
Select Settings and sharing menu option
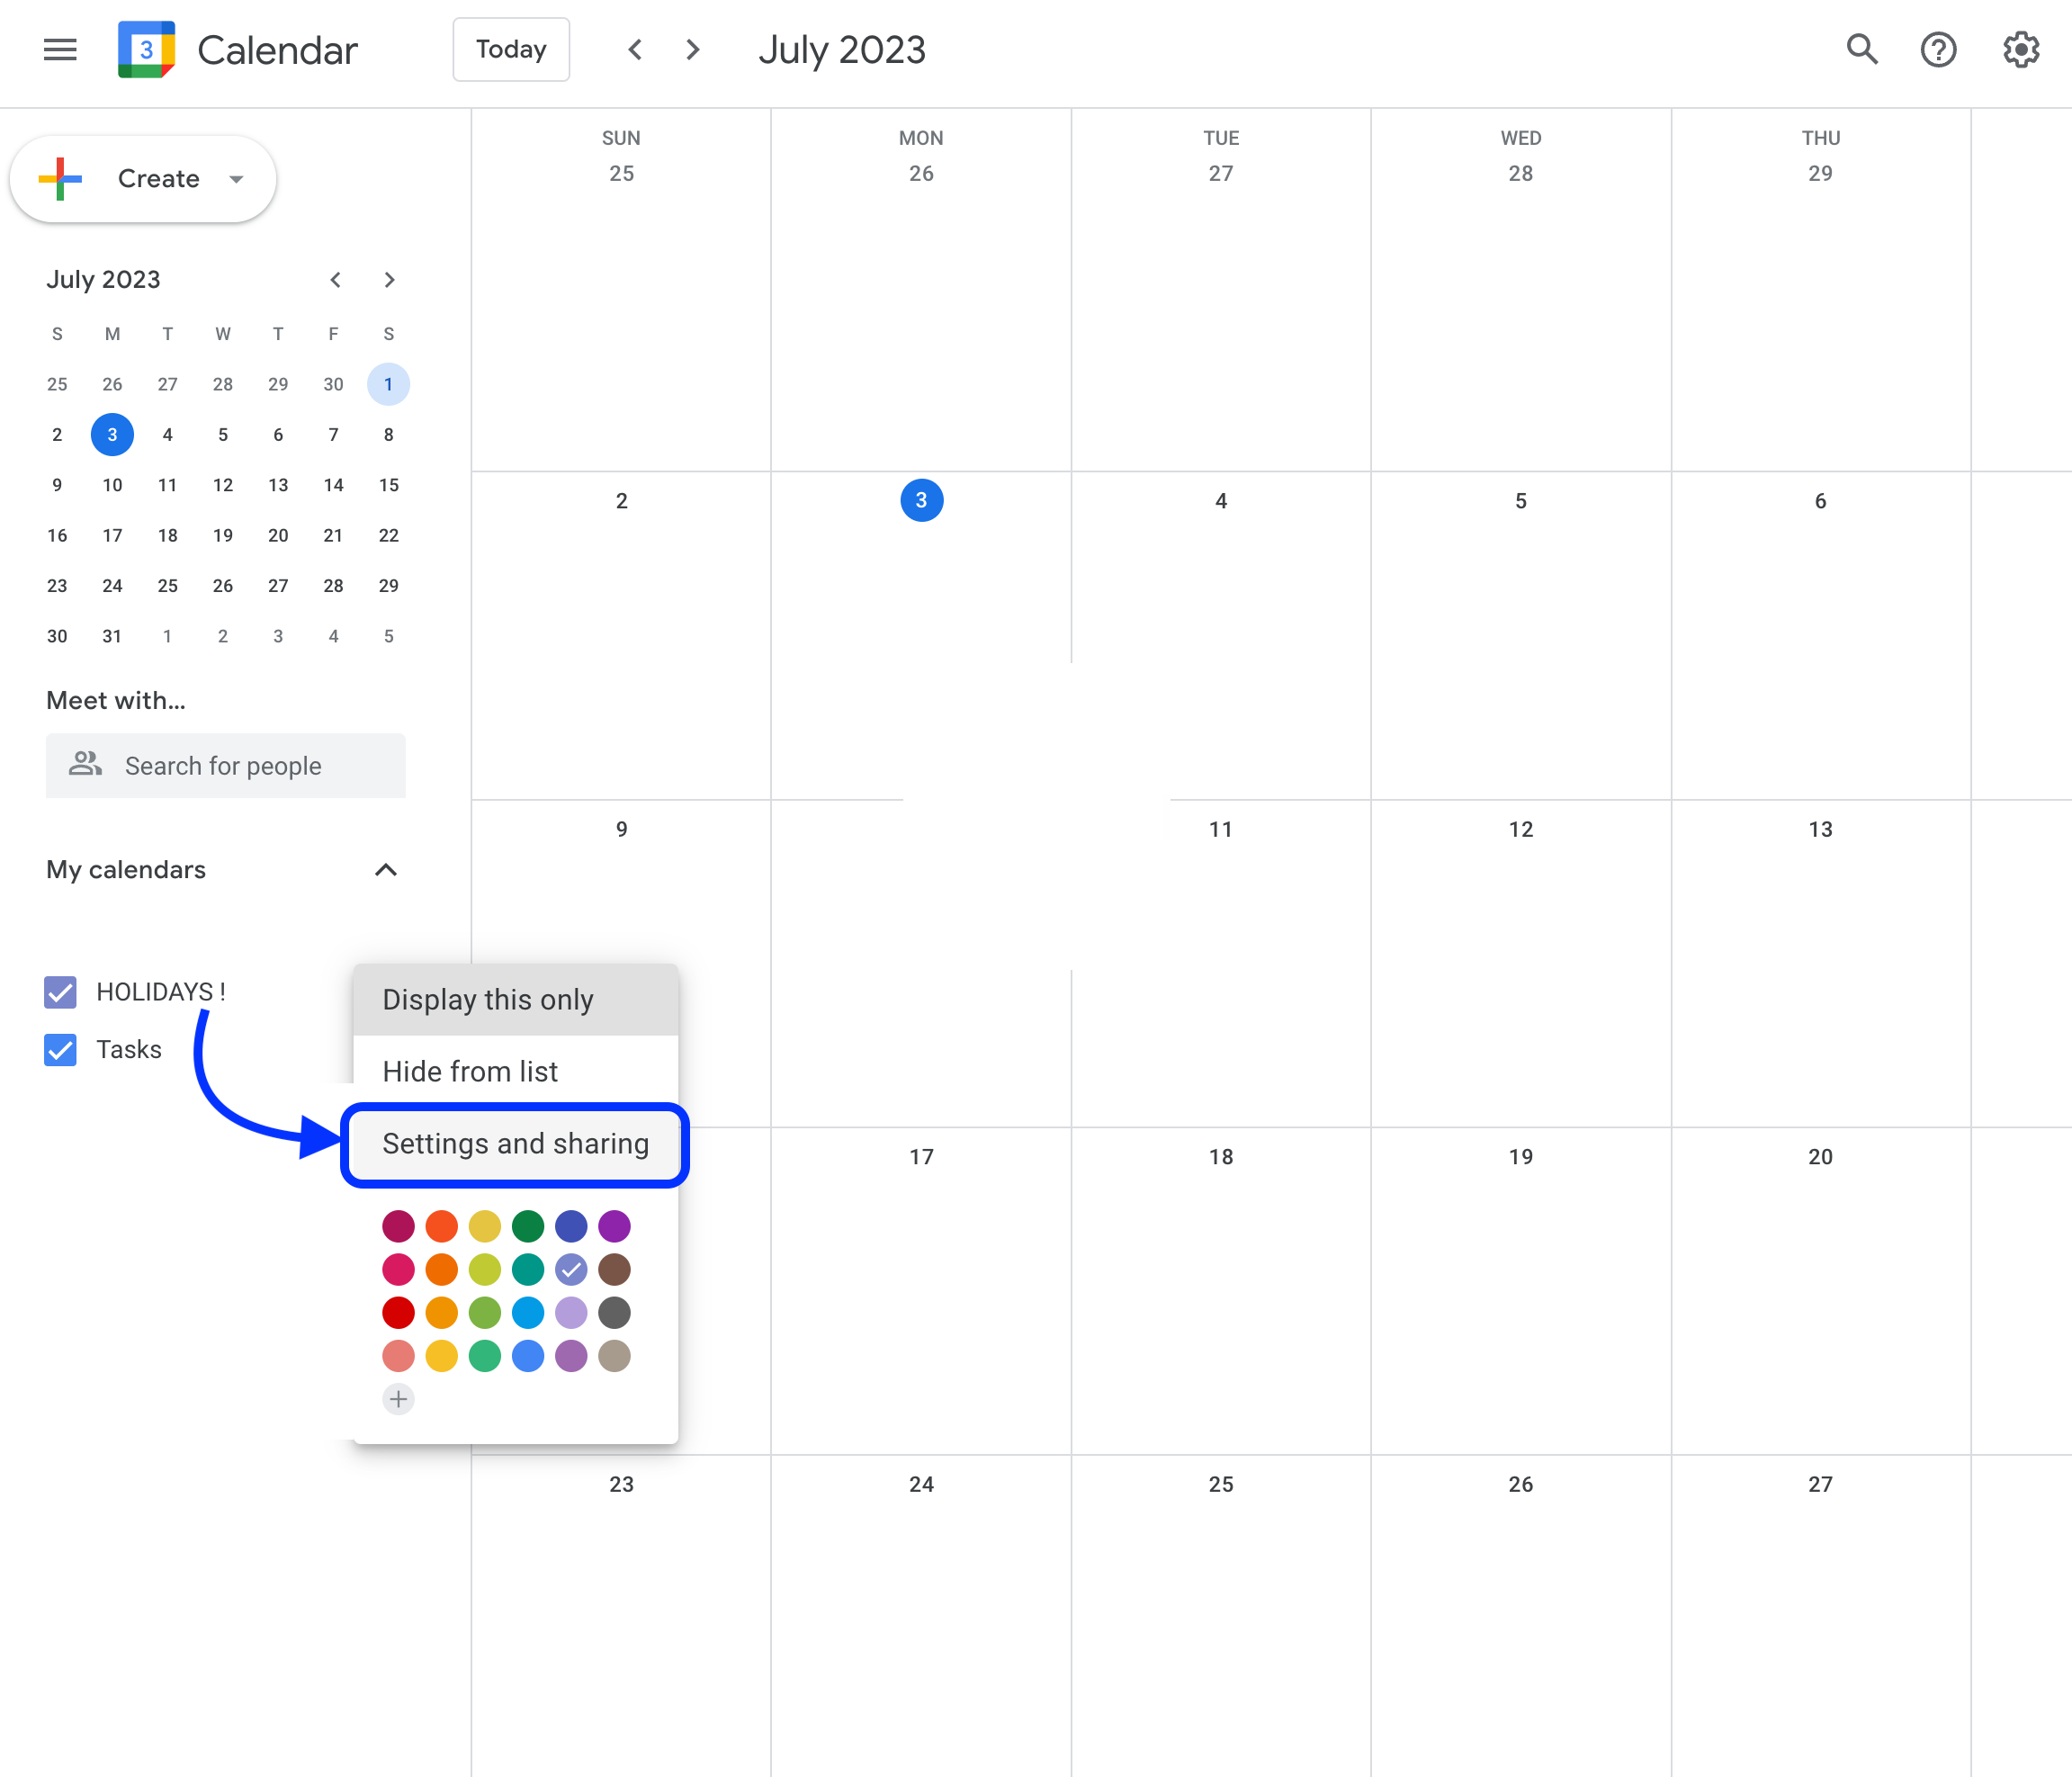[516, 1143]
